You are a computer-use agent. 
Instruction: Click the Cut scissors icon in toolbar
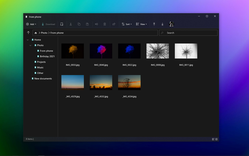[x=71, y=24]
